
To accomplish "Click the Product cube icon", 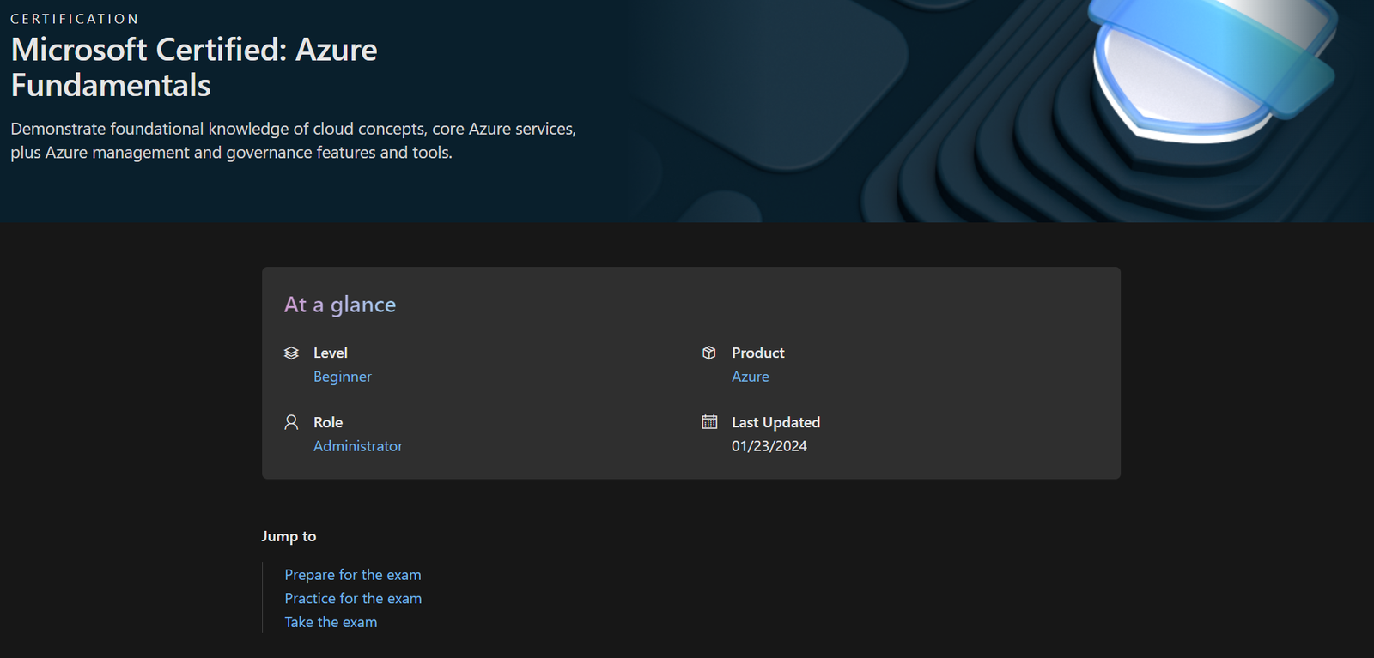I will point(709,353).
